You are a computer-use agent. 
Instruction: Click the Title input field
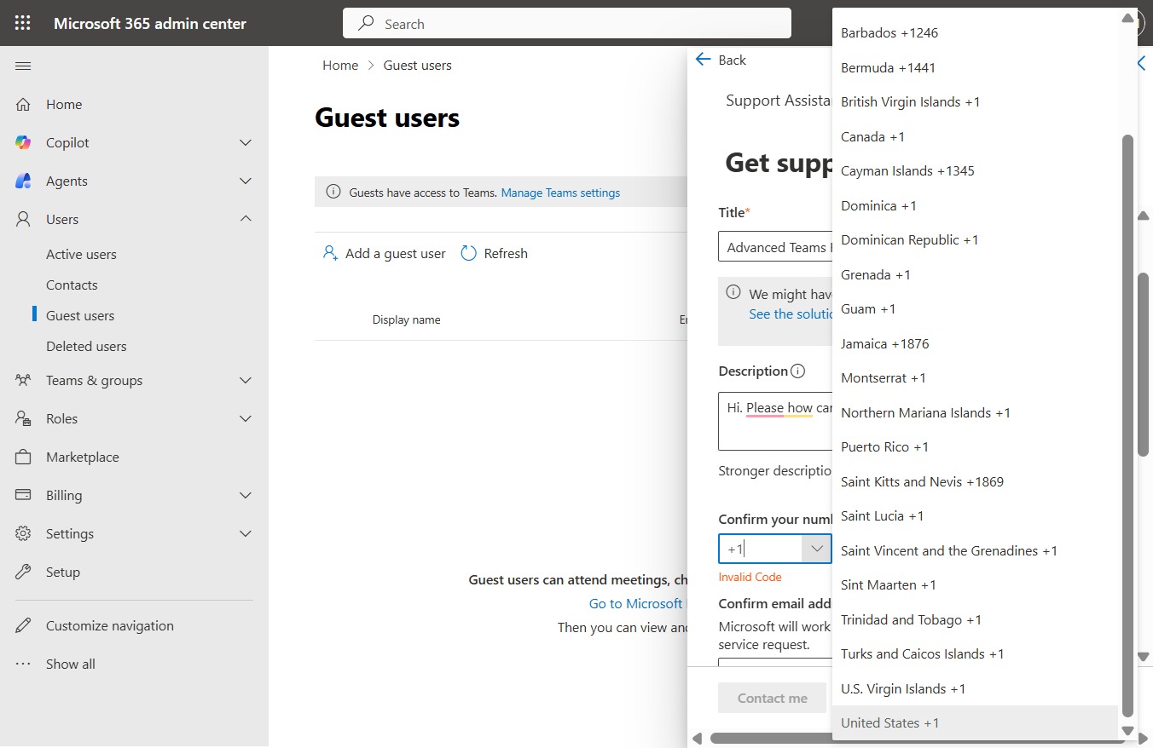[775, 247]
